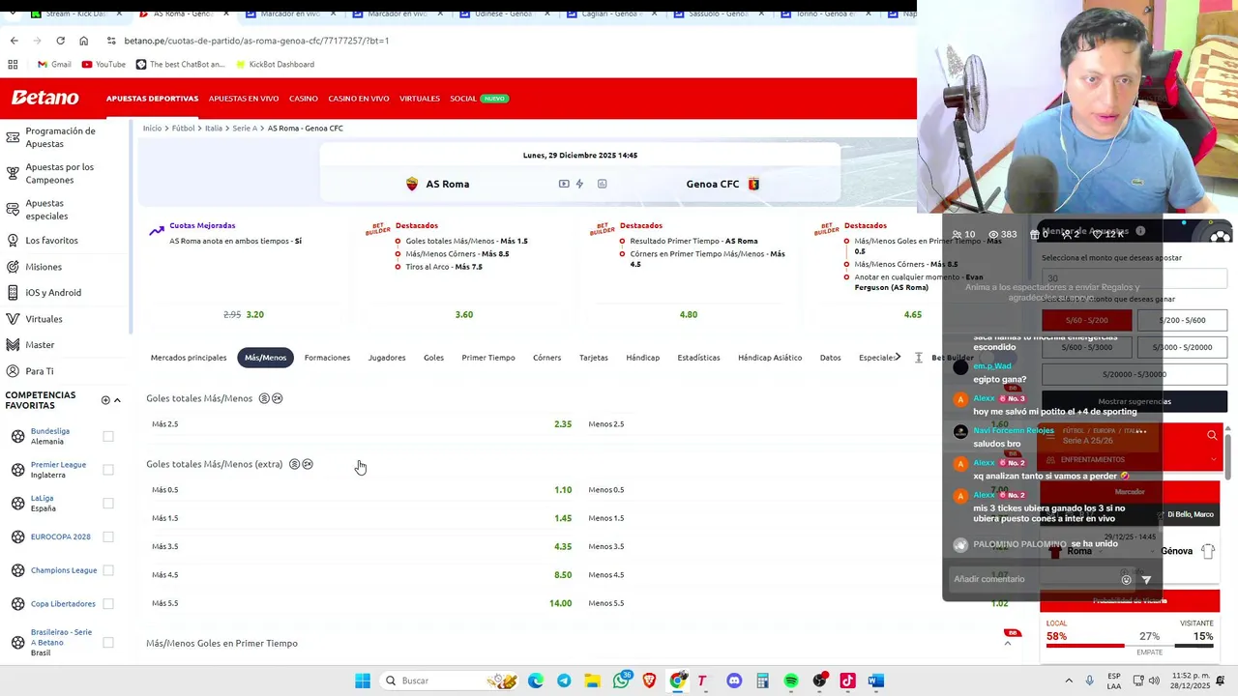
Task: Open Word from the taskbar
Action: (x=875, y=681)
